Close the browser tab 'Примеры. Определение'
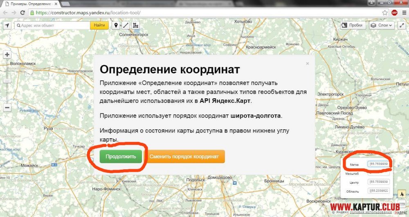409x217 pixels. pyautogui.click(x=56, y=4)
